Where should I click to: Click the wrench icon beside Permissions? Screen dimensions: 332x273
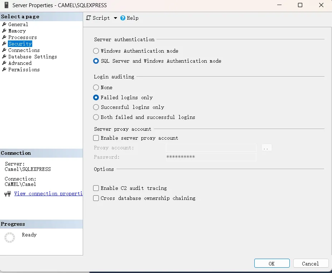pos(4,70)
